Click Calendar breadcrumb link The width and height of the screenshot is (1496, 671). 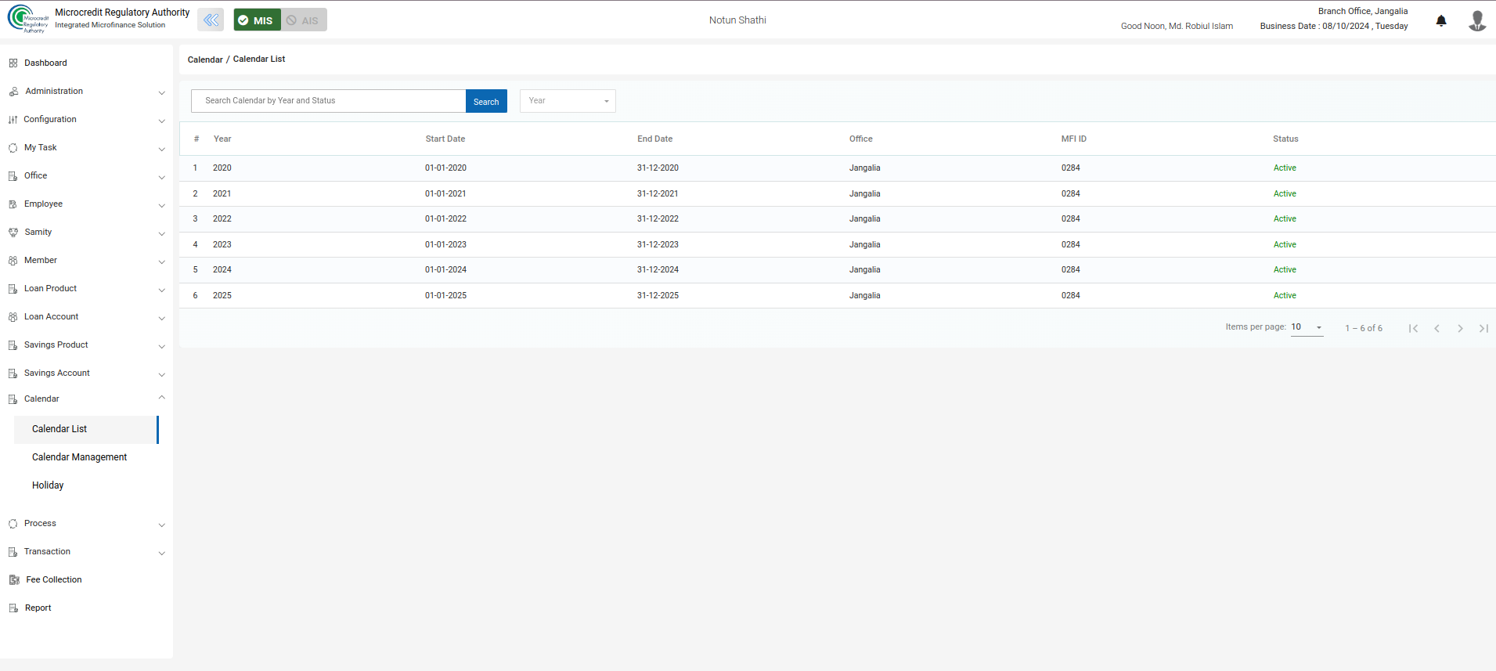point(205,60)
